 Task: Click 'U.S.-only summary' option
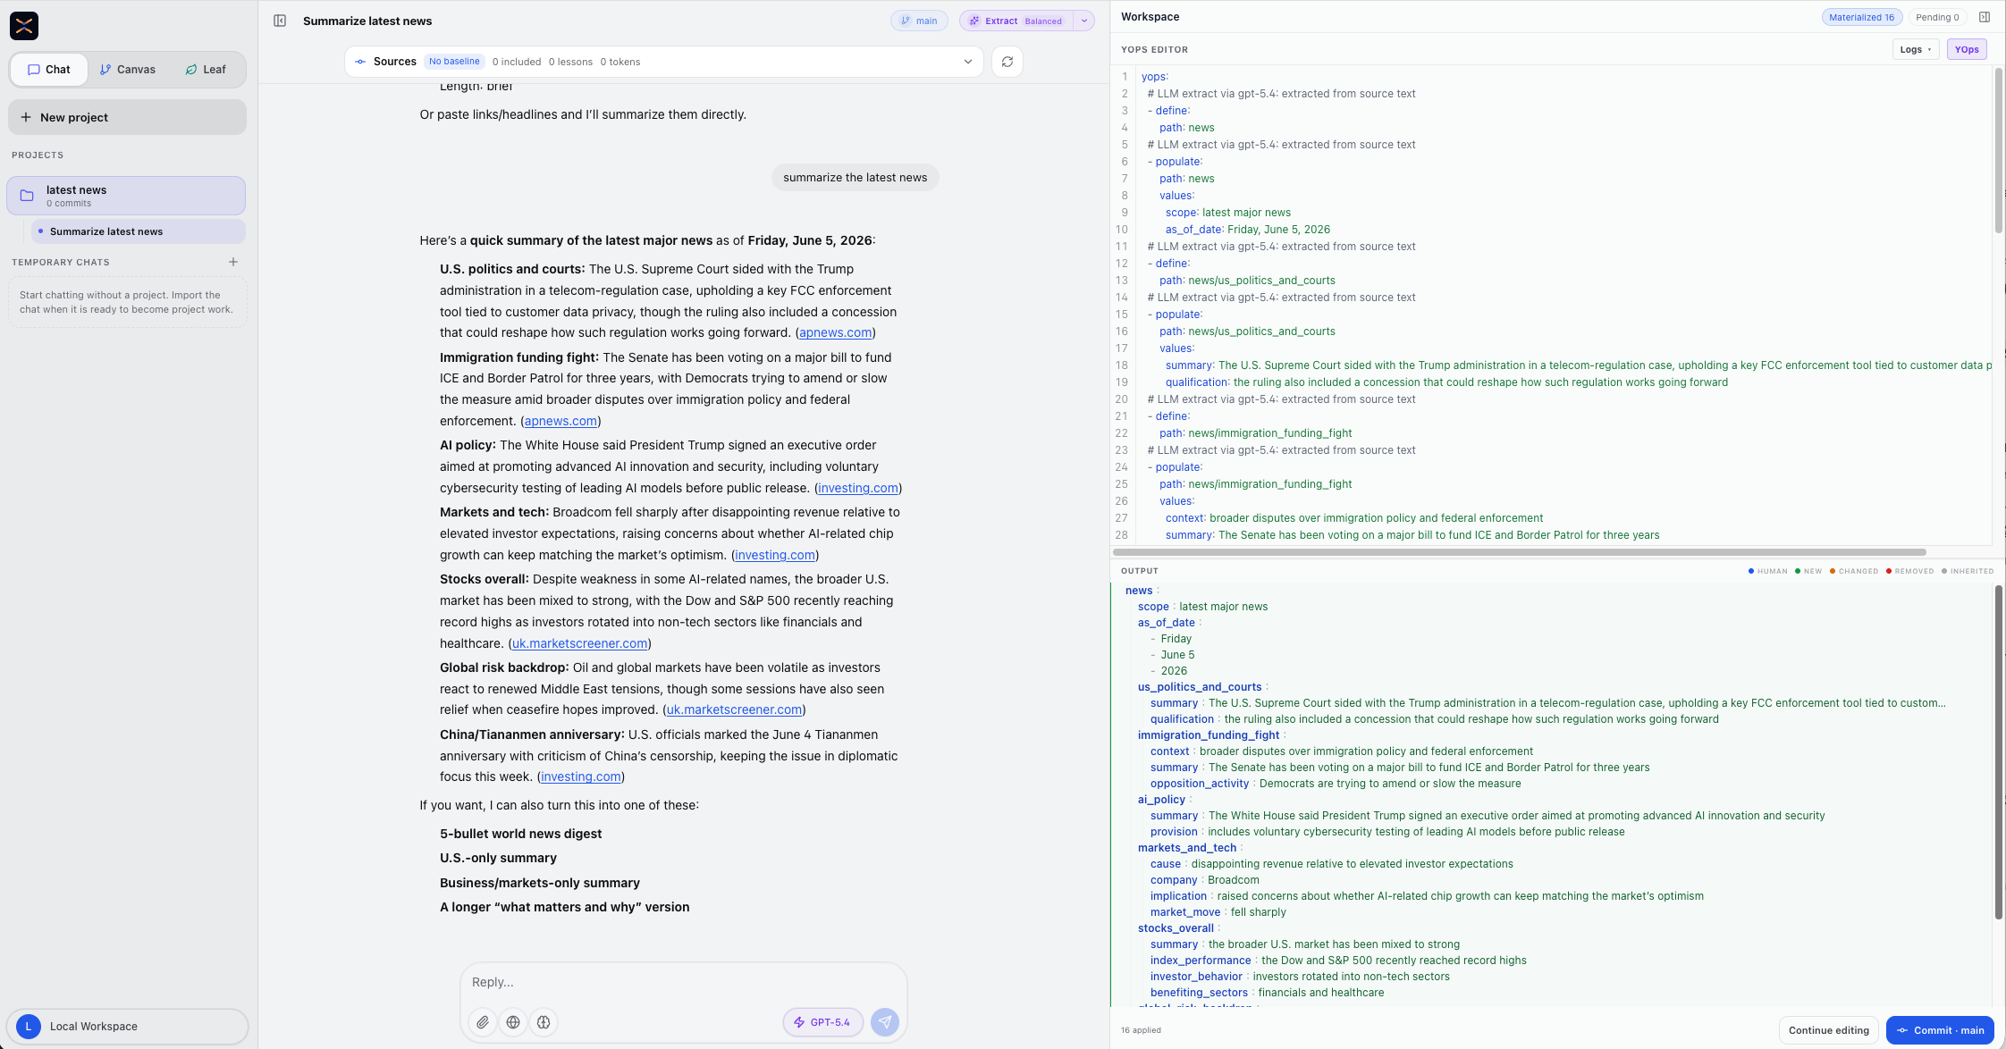(x=498, y=858)
